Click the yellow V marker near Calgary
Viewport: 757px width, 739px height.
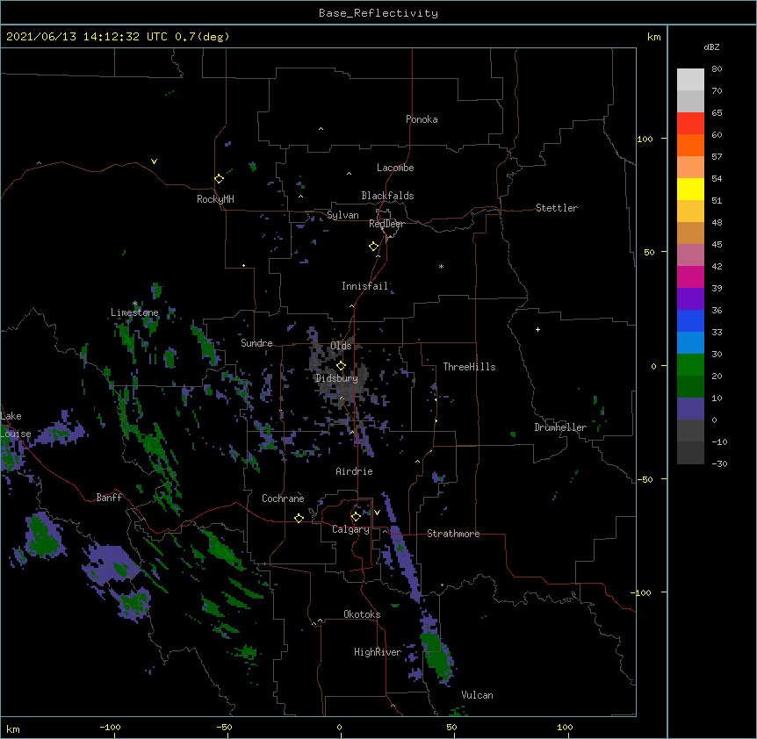(377, 513)
